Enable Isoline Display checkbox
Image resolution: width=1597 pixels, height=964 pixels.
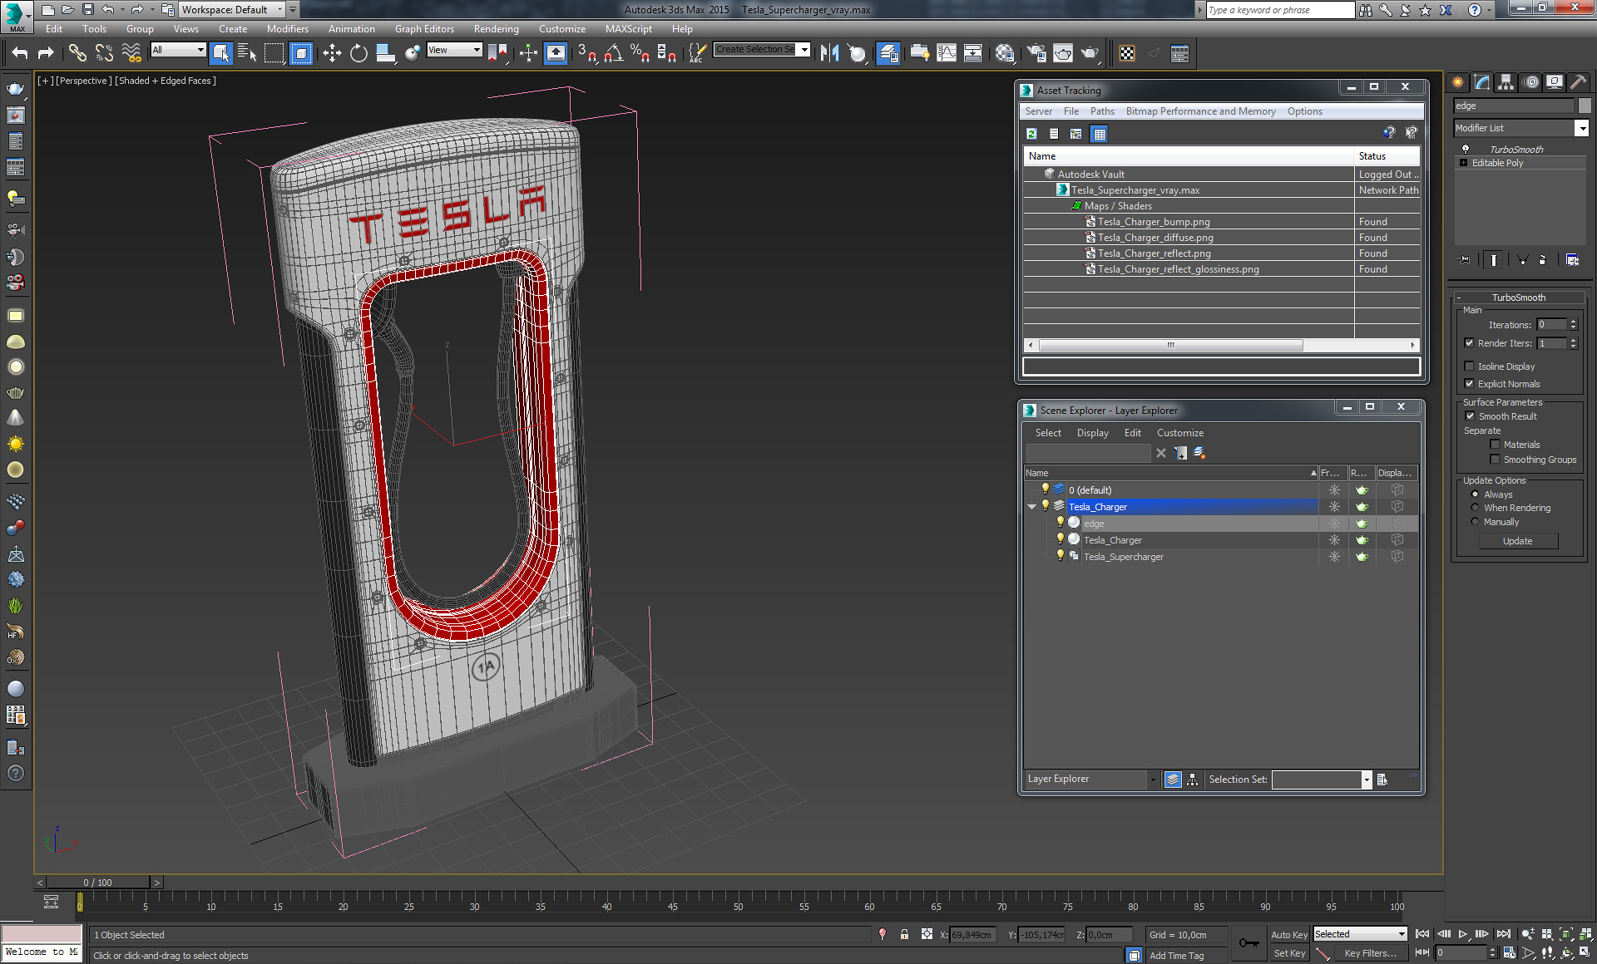click(x=1470, y=366)
